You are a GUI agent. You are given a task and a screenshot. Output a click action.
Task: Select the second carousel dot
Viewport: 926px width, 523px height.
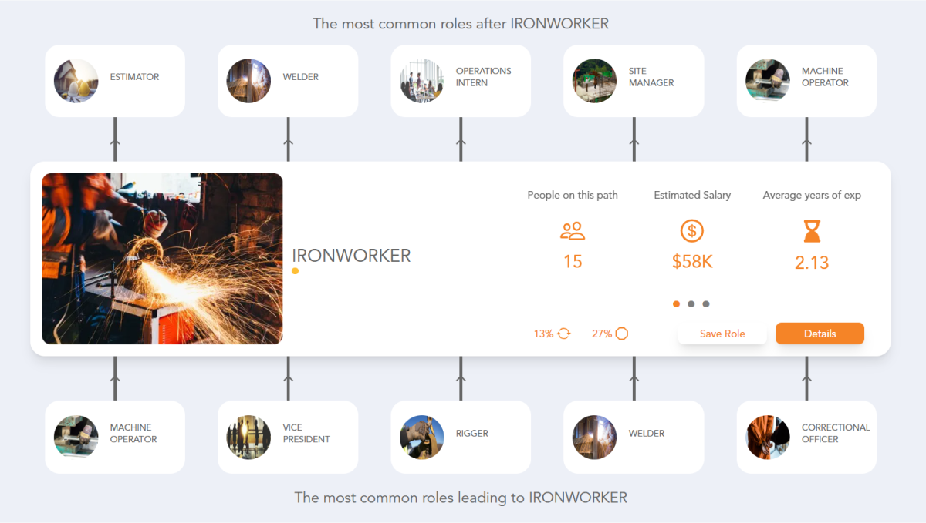[x=691, y=303]
